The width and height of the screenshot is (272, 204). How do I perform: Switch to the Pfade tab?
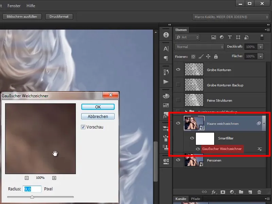coord(195,199)
